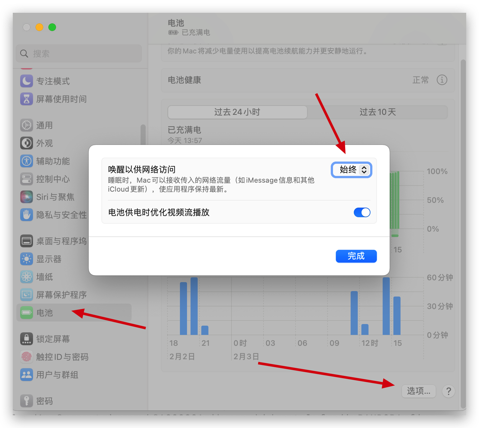
Task: Click the green zoom window button
Action: point(52,27)
